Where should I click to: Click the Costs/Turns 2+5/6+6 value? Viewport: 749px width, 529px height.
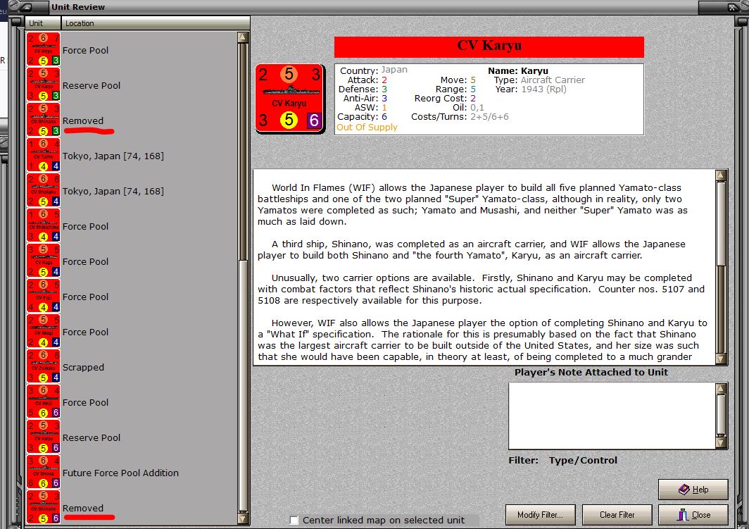pyautogui.click(x=490, y=117)
